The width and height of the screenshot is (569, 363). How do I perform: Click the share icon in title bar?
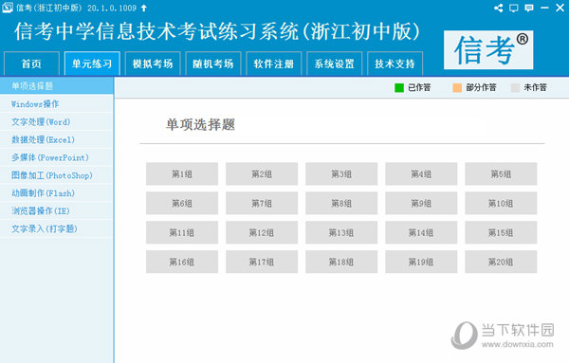[498, 8]
